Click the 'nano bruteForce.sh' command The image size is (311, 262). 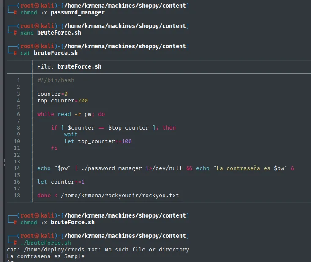pos(51,33)
